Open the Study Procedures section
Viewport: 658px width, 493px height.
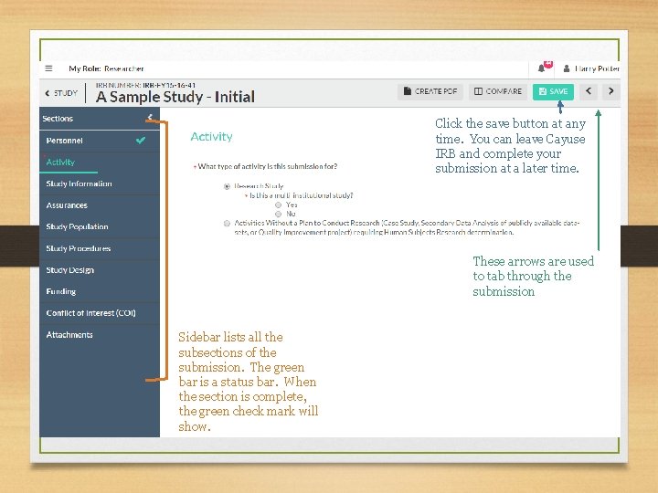pos(100,248)
